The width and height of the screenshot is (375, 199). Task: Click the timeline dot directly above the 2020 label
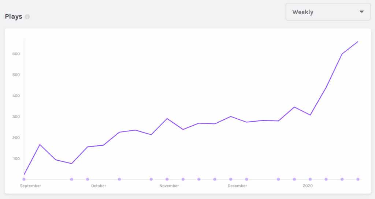(x=310, y=179)
